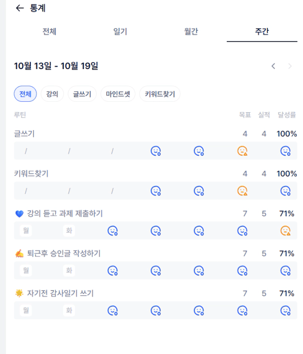The height and width of the screenshot is (354, 303).
Task: Click orange warning face in 키워드찾기 row
Action: tap(242, 191)
